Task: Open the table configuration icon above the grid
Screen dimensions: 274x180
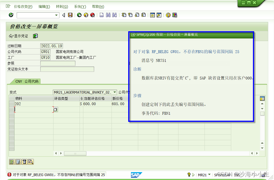Action: click(x=262, y=98)
